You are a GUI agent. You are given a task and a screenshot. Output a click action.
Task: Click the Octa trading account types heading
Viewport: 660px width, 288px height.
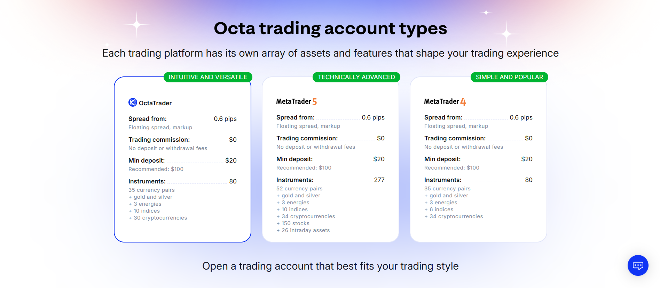(x=330, y=28)
